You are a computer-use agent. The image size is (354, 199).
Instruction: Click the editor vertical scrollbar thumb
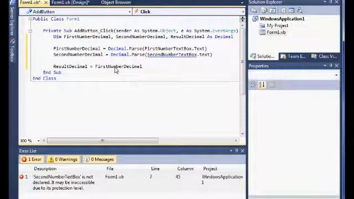coord(242,61)
